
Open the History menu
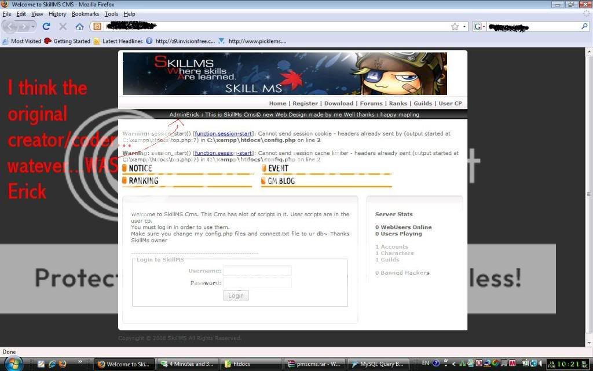pyautogui.click(x=57, y=14)
